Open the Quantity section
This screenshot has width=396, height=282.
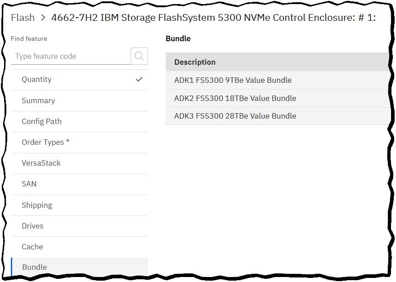(37, 79)
